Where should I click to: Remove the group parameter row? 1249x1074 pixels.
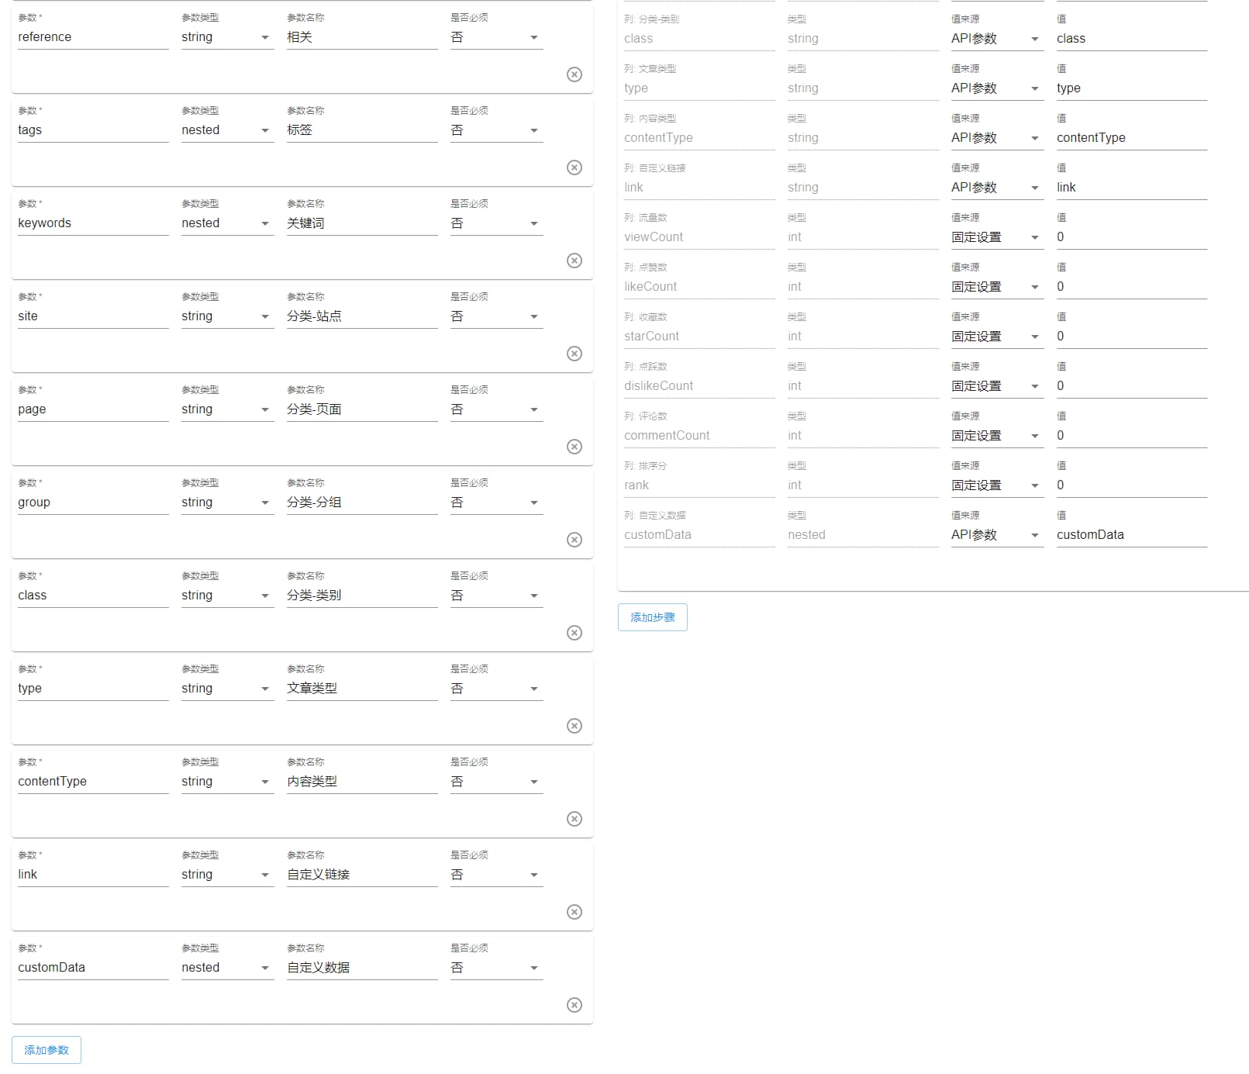(x=574, y=540)
